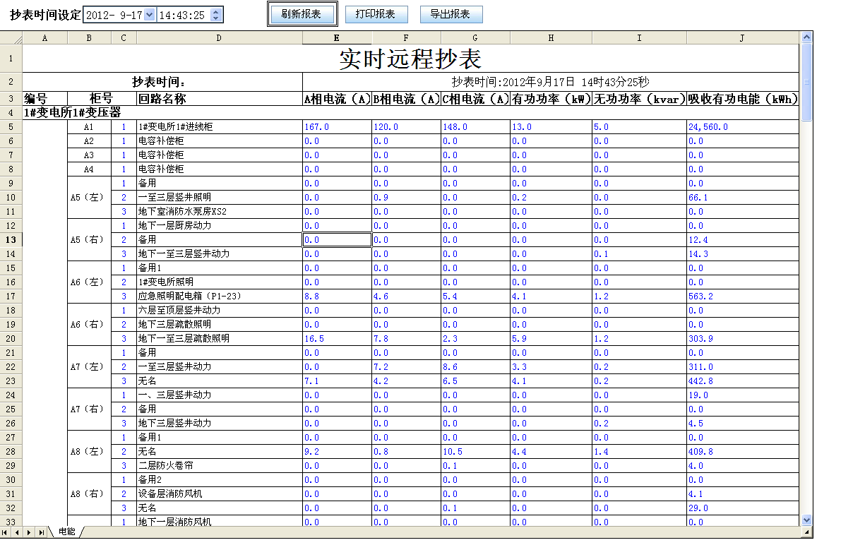Switch to the 电能 sheet tab
Image resolution: width=841 pixels, height=545 pixels.
tap(67, 532)
